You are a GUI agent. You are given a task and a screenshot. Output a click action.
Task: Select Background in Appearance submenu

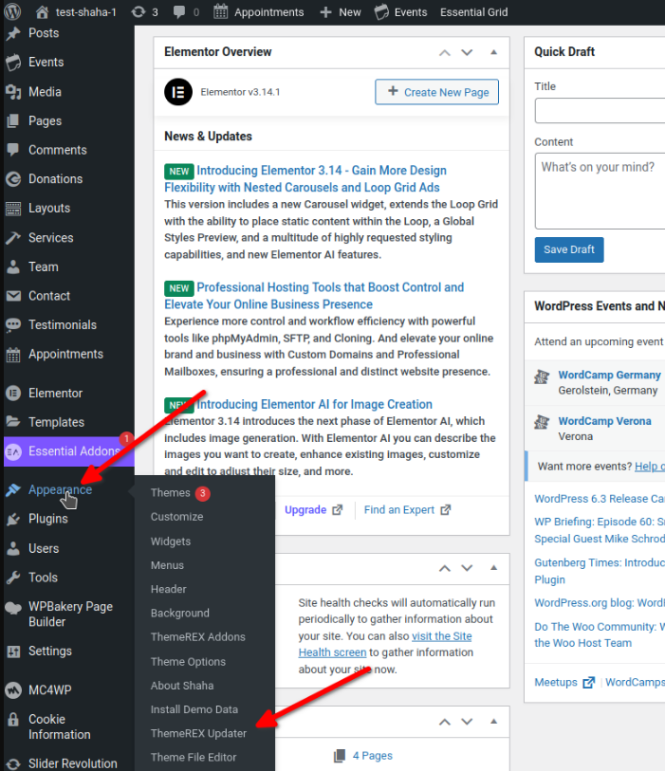pyautogui.click(x=180, y=613)
